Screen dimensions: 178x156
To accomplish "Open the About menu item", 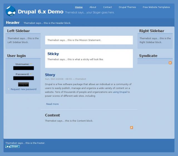I will click(x=93, y=7).
